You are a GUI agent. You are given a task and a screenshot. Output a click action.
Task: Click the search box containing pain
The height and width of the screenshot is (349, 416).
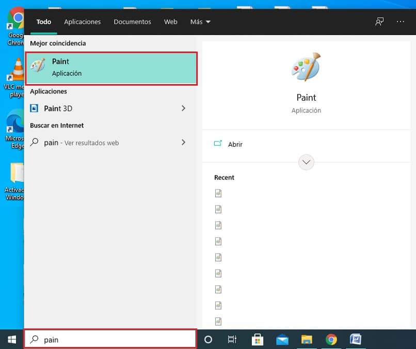(x=111, y=339)
